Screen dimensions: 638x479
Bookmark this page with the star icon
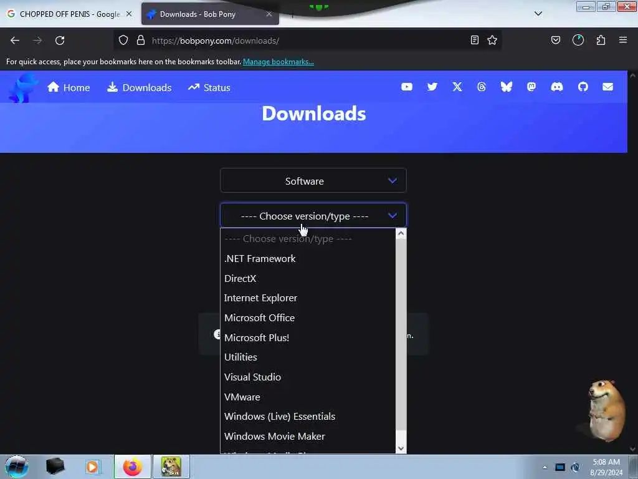coord(492,40)
